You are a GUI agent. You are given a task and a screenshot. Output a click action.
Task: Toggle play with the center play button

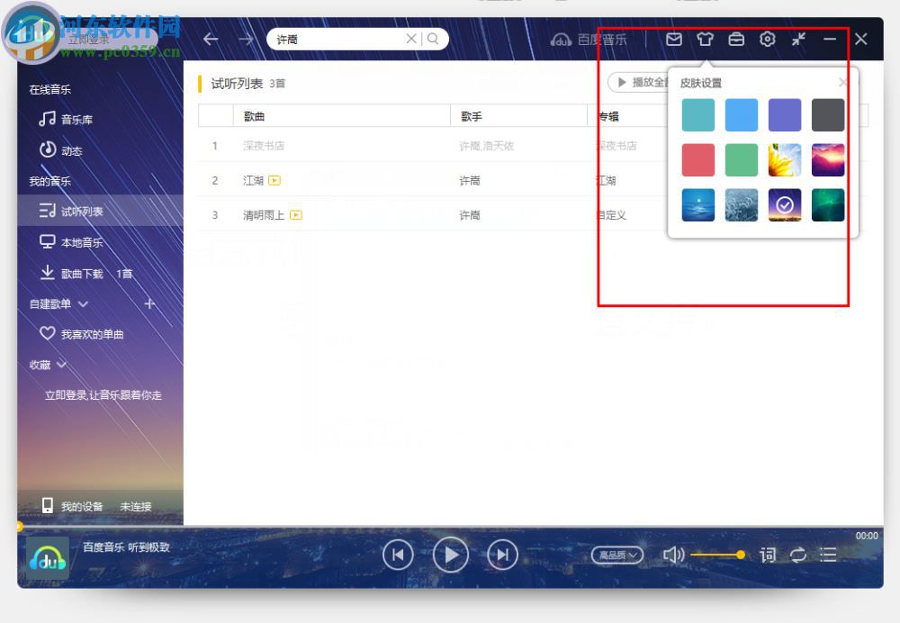pyautogui.click(x=450, y=555)
